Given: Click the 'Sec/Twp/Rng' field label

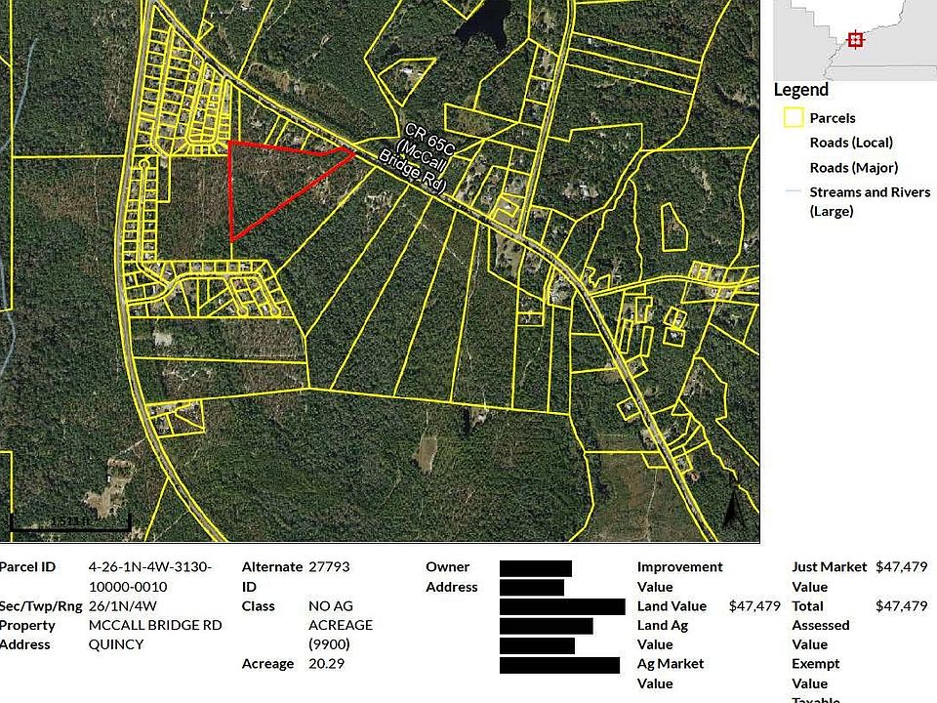Looking at the screenshot, I should (41, 606).
